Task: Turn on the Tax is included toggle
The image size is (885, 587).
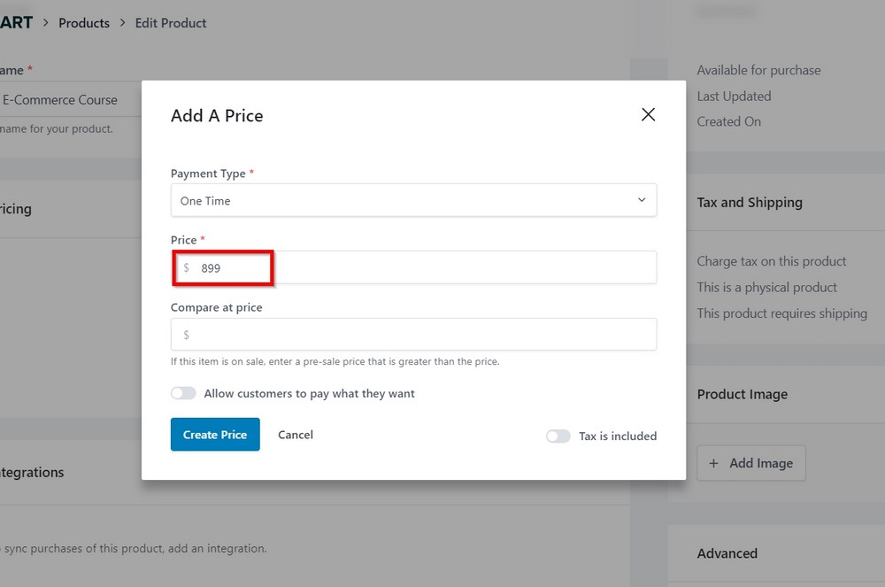Action: pos(558,436)
